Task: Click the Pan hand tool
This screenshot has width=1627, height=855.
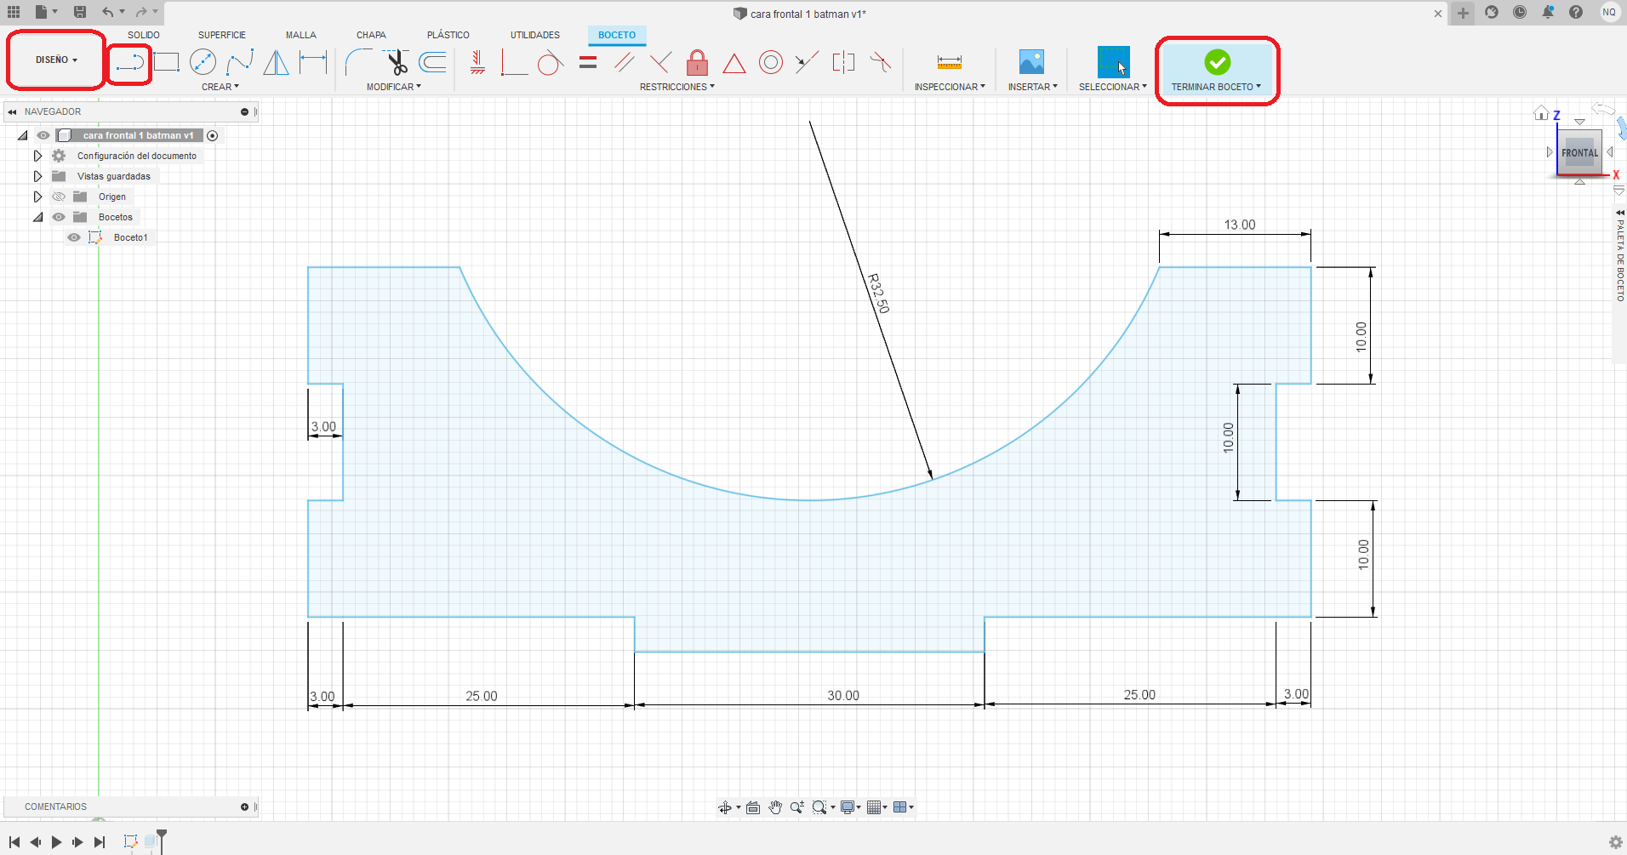Action: [775, 807]
